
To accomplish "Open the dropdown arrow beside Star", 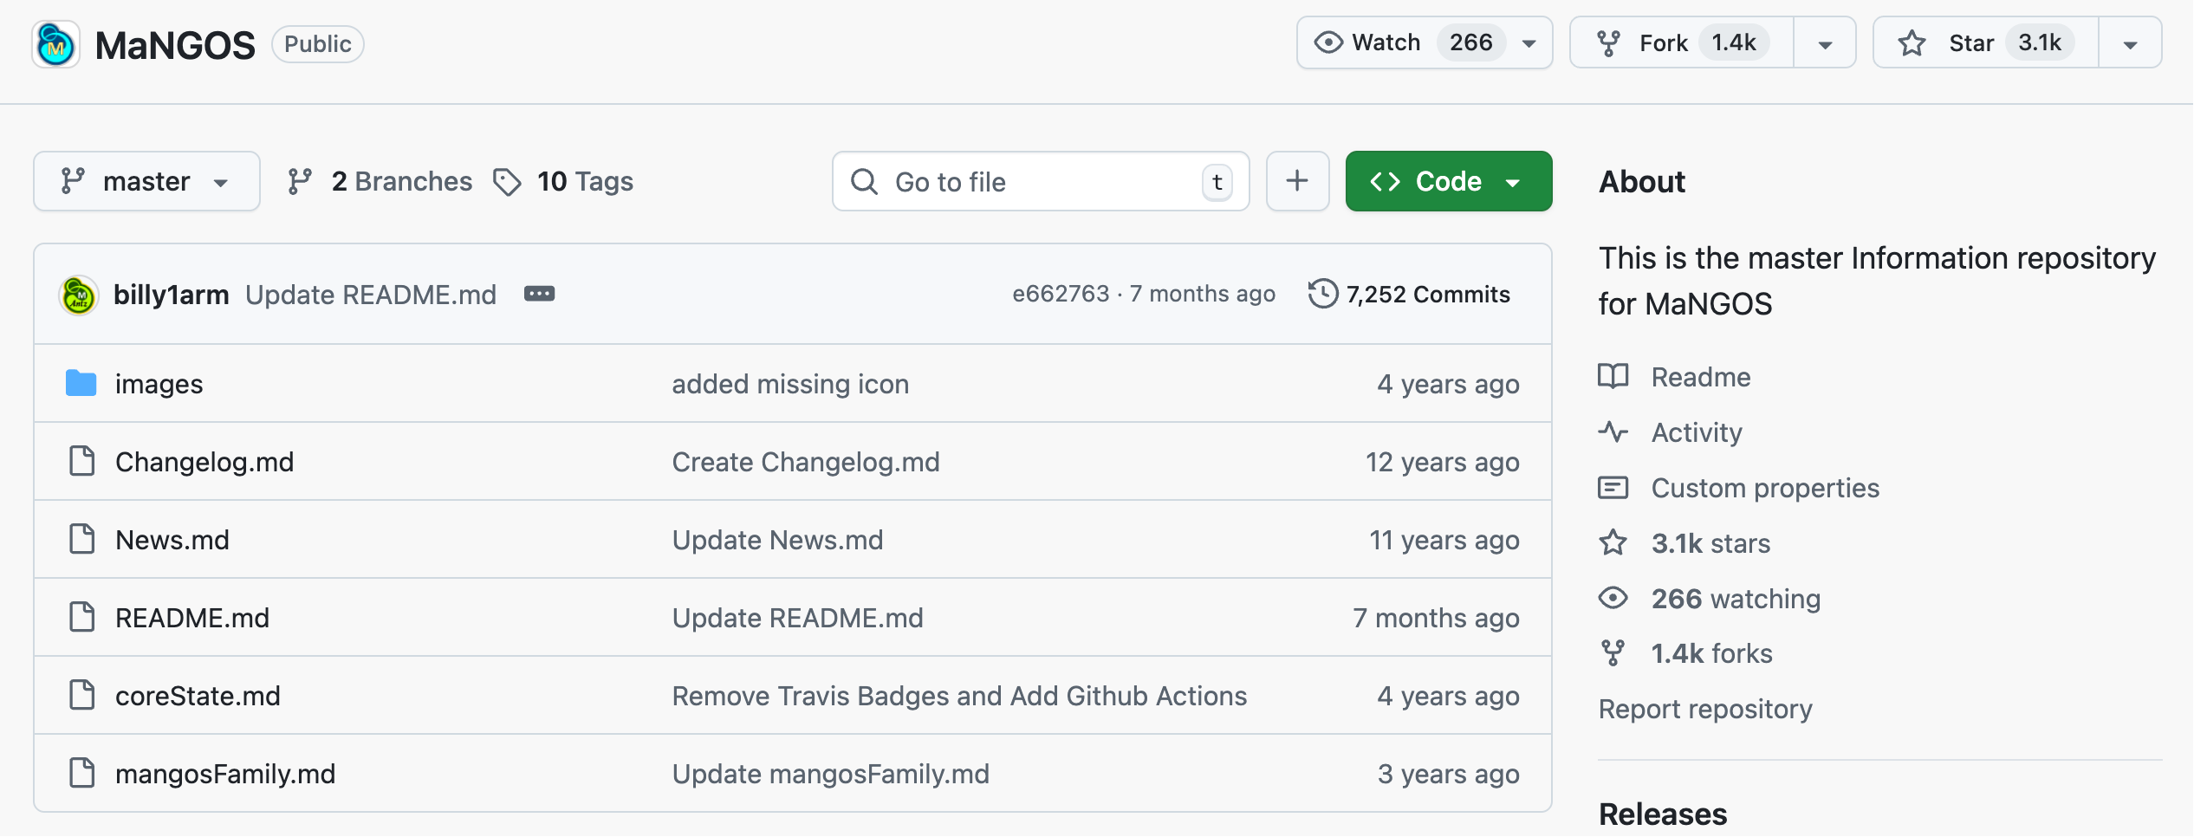I will tap(2130, 44).
